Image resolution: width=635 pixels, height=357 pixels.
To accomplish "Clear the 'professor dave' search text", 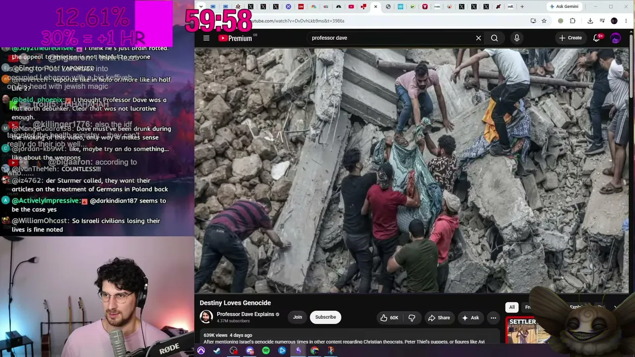I will pyautogui.click(x=478, y=38).
